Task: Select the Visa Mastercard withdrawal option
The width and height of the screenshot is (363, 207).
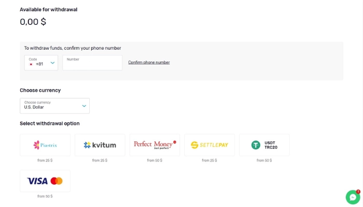Action: point(45,181)
